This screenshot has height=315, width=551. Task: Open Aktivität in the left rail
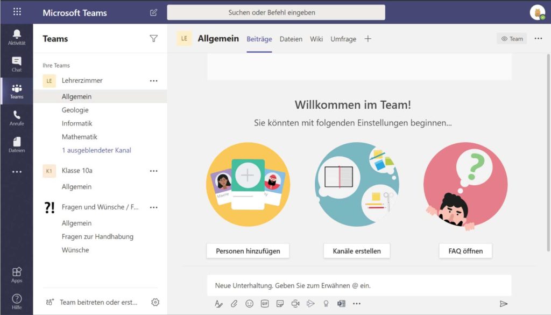coord(17,37)
